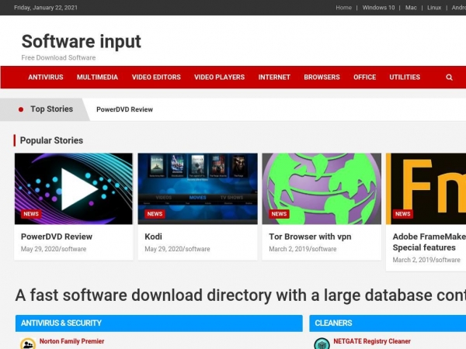Screen dimensions: 466x349
Task: Open the ANTIVIRUS & SECURITY section header
Action: [x=159, y=323]
